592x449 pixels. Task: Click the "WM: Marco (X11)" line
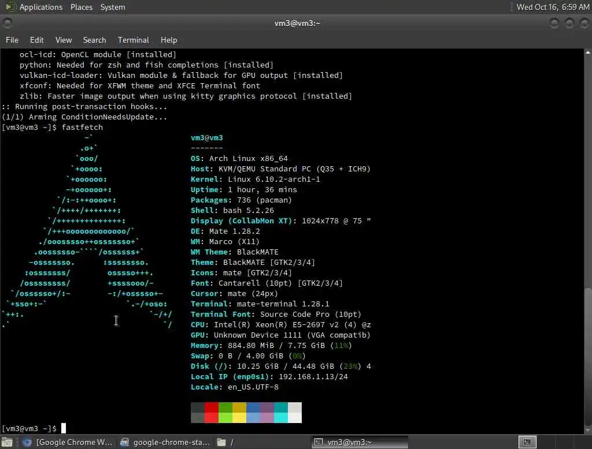click(225, 242)
